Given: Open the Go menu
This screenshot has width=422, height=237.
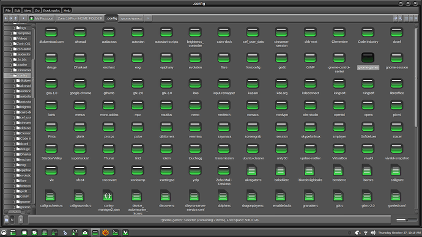Looking at the screenshot, I should tap(37, 10).
